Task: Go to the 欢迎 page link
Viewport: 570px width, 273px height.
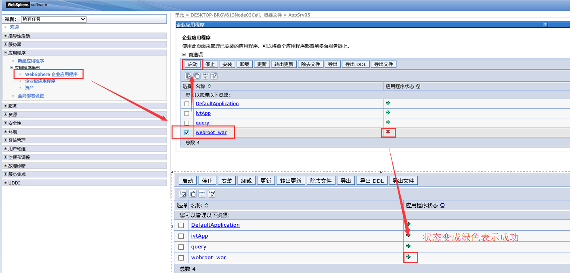Action: pos(15,27)
